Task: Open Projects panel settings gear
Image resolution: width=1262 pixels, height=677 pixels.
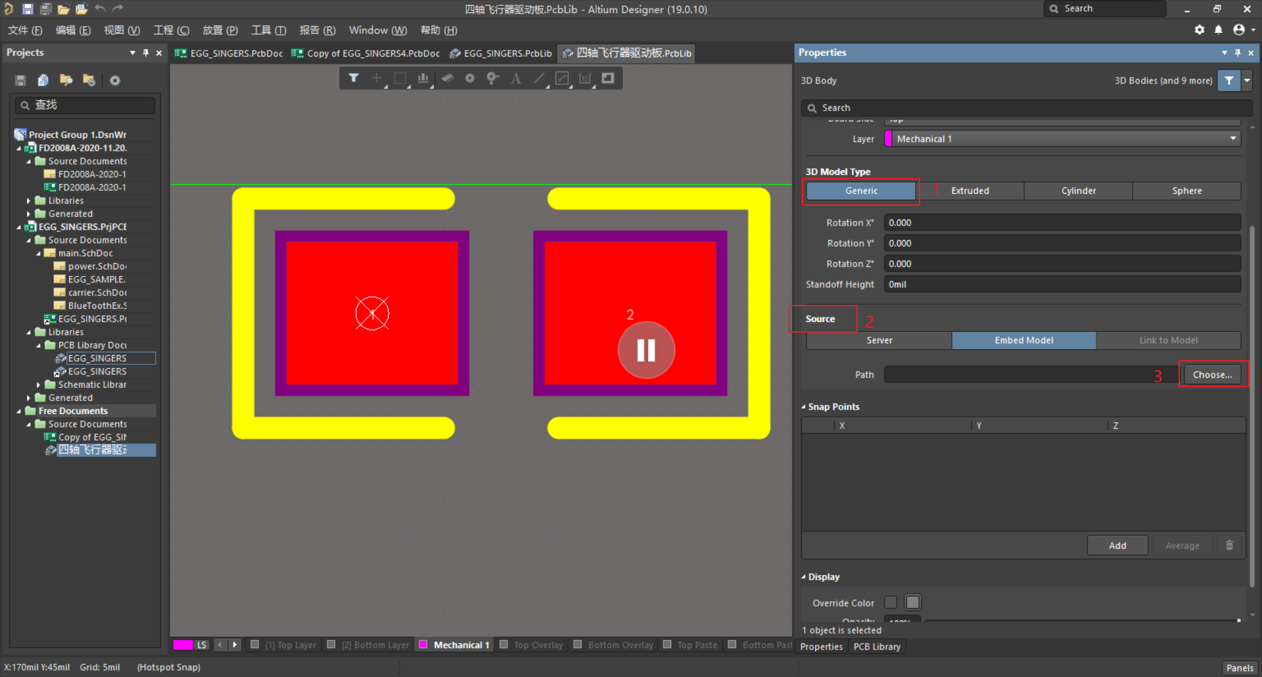Action: coord(115,80)
